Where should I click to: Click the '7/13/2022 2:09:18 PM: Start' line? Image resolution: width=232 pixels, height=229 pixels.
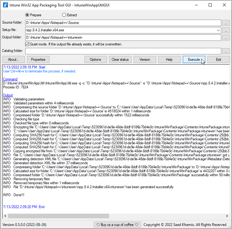(x=24, y=67)
